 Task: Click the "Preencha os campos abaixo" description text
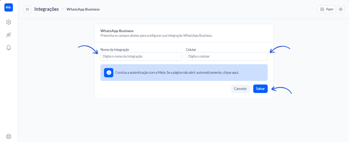[x=156, y=35]
